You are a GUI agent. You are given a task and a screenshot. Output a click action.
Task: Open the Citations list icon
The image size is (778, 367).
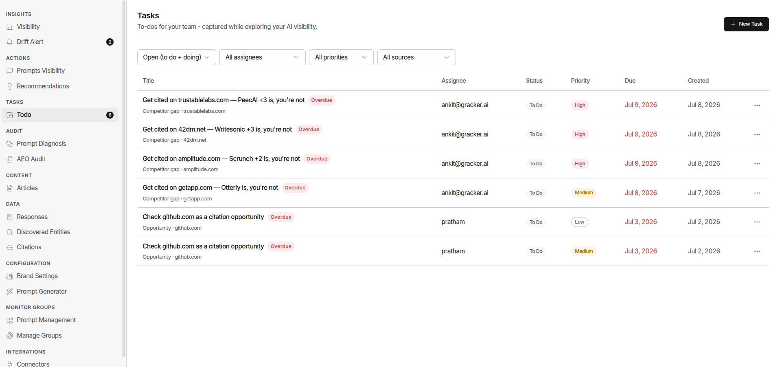(x=10, y=247)
